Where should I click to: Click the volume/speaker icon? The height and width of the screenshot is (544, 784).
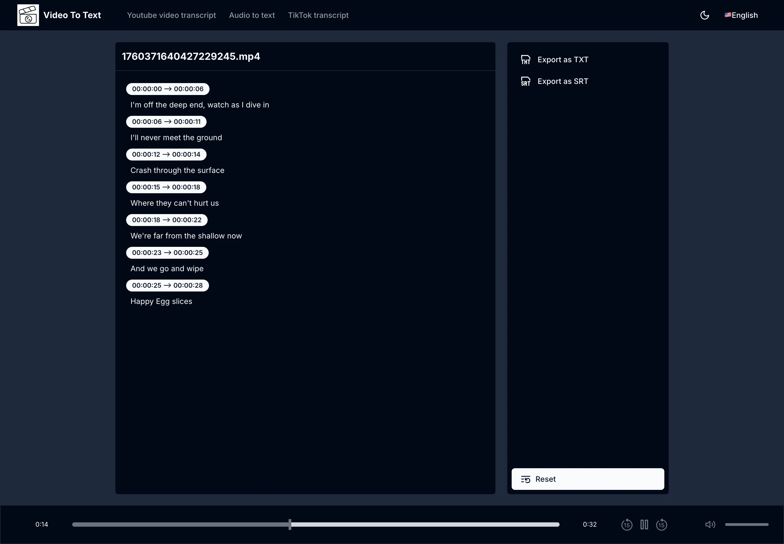pyautogui.click(x=711, y=524)
